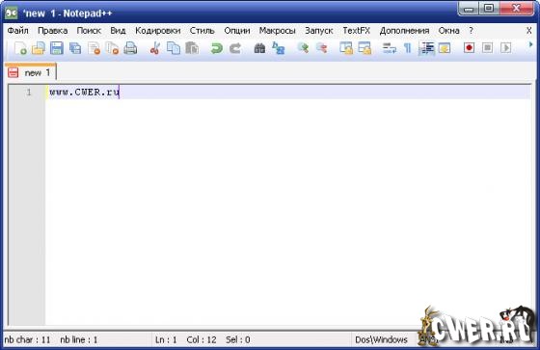Copy selection toolbar icon

(x=174, y=48)
